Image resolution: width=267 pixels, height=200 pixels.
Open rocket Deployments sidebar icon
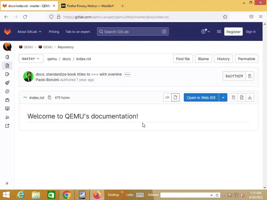tap(7, 83)
